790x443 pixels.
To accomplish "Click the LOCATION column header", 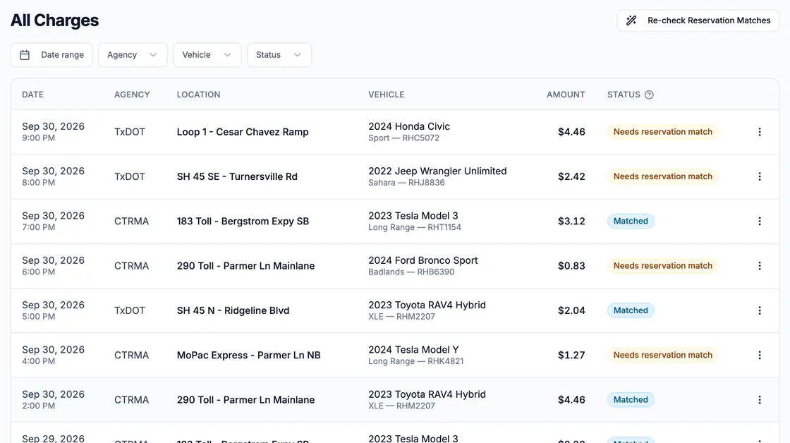I will (x=198, y=95).
